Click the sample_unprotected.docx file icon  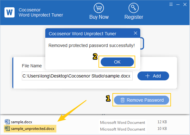[x=7, y=128]
